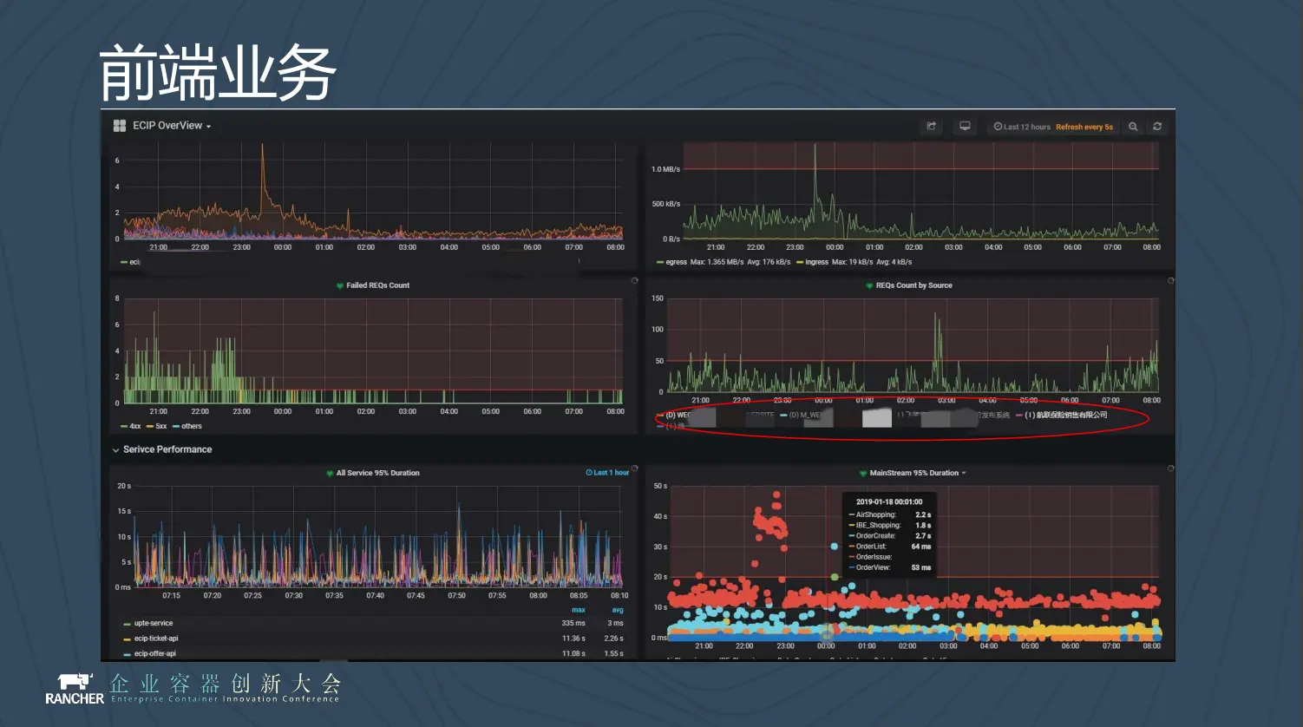Collapse the Serivce Performance row
This screenshot has width=1303, height=727.
pyautogui.click(x=162, y=449)
